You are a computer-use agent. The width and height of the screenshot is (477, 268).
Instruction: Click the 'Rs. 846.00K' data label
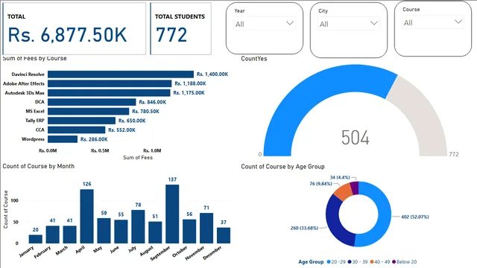coord(152,102)
